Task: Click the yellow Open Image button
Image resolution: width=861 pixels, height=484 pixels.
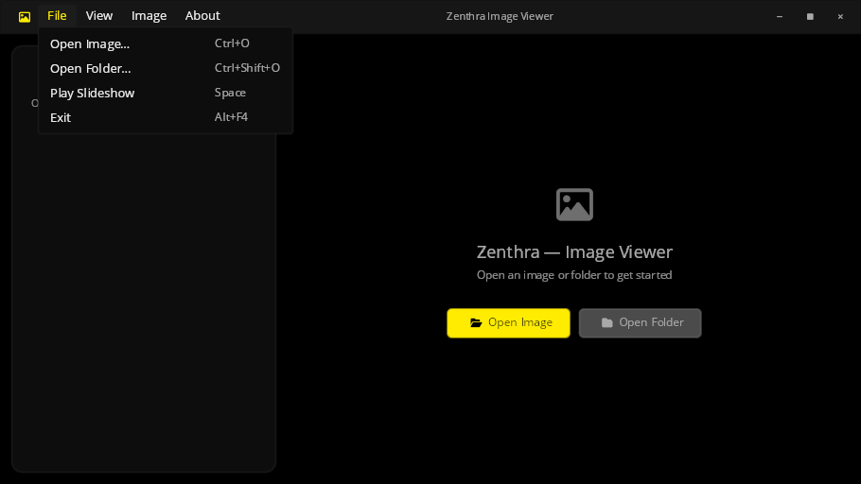Action: tap(508, 322)
